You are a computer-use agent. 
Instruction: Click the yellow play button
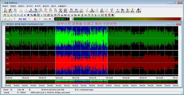10,19
